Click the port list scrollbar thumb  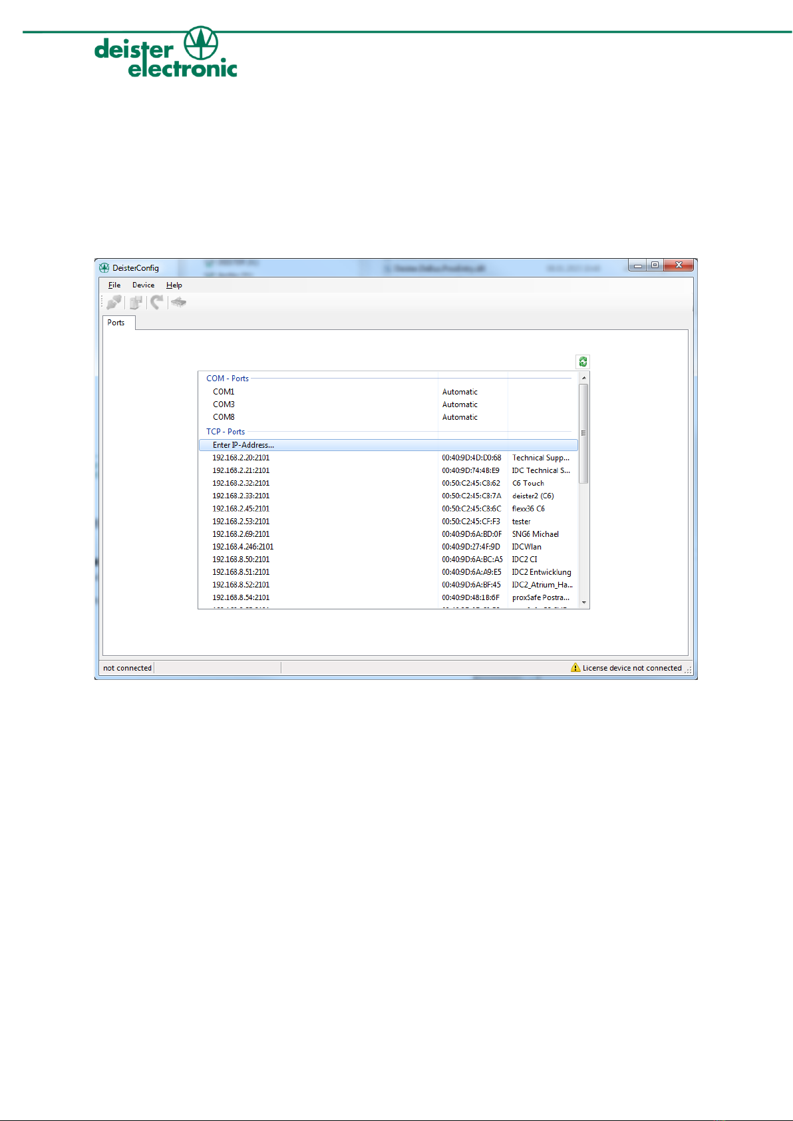click(x=583, y=433)
